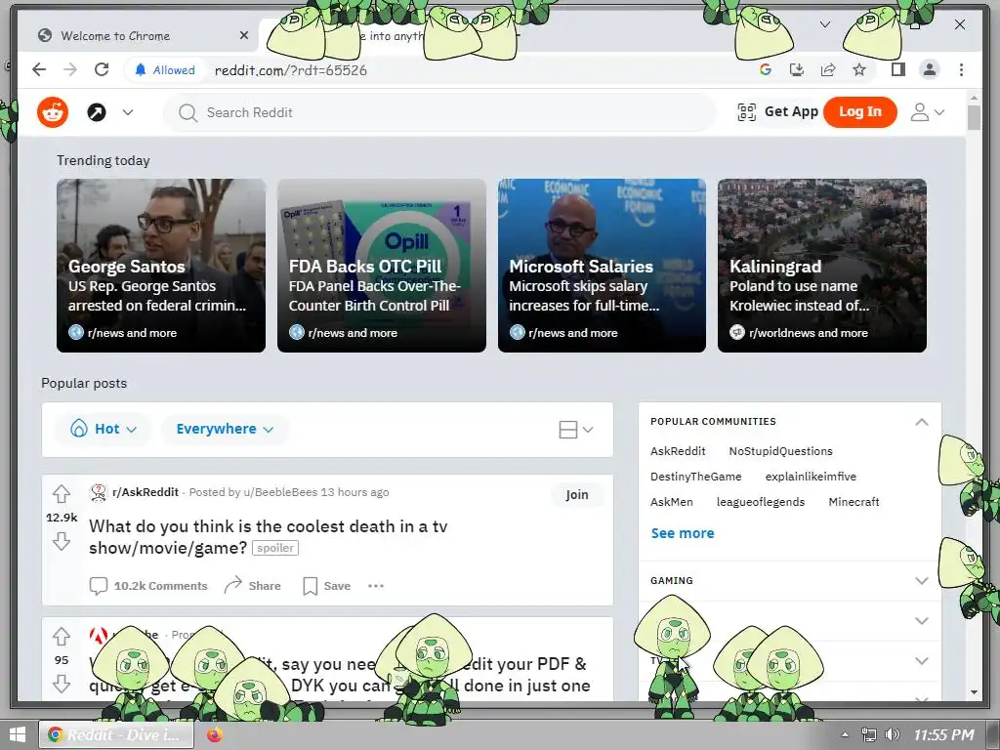Select Reddit Chrome taskbar button
Viewport: 1000px width, 750px height.
[116, 734]
